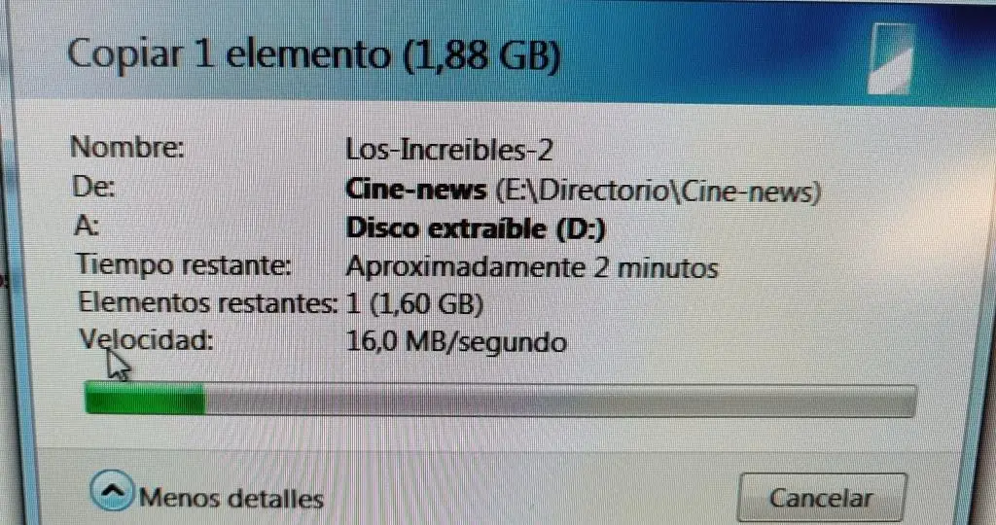Viewport: 996px width, 525px height.
Task: Click the Menos detalles label
Action: pyautogui.click(x=231, y=499)
